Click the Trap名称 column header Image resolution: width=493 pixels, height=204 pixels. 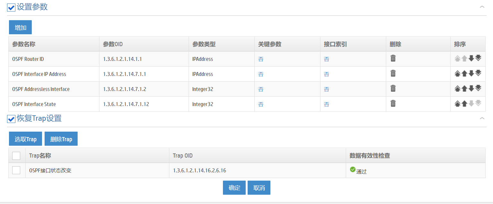coord(97,156)
